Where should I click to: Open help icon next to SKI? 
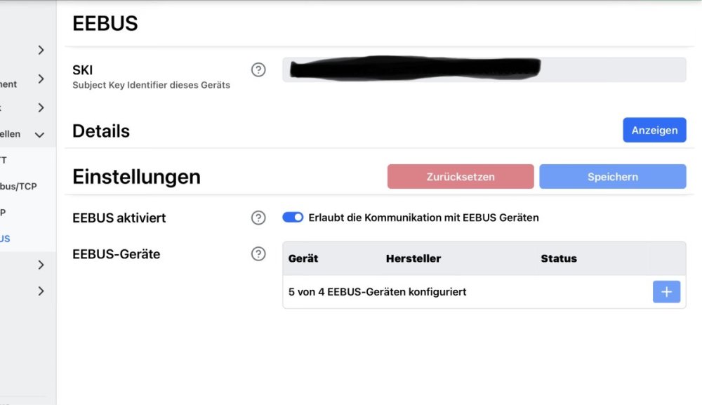[258, 69]
